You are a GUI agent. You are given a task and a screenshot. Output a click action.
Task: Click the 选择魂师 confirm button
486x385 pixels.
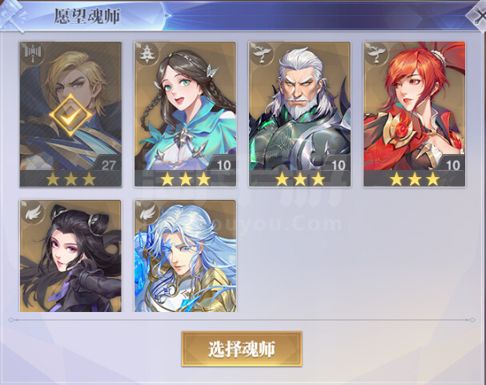click(x=242, y=349)
